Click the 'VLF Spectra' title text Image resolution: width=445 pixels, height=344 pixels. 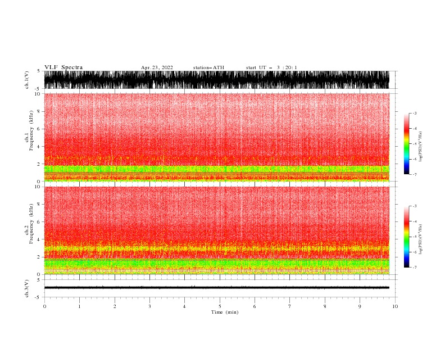coord(63,67)
